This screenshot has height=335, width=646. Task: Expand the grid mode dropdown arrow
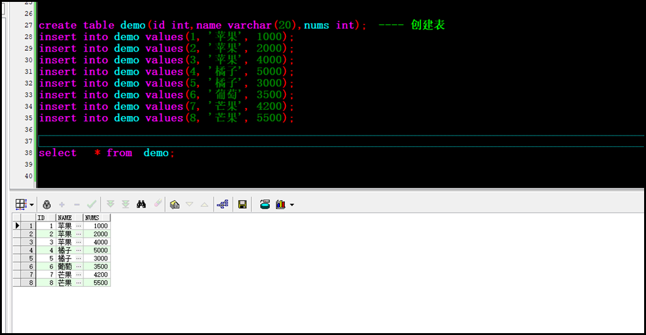[x=32, y=205]
